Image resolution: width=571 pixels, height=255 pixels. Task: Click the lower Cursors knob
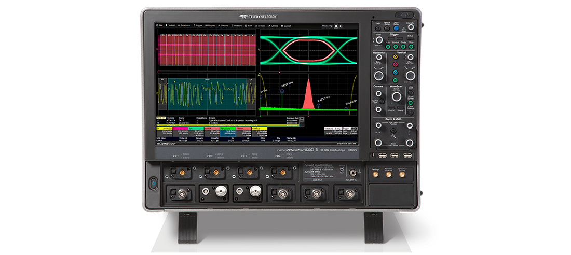point(379,109)
